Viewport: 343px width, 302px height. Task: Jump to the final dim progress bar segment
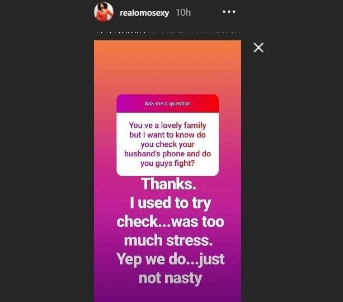[239, 32]
